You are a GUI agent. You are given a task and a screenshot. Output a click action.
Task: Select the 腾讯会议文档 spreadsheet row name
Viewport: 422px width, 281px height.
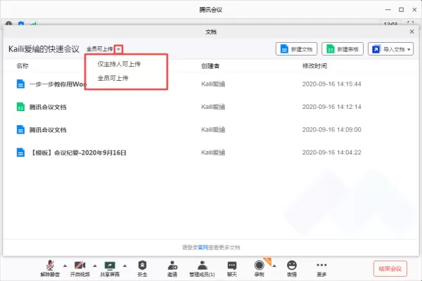coord(48,107)
